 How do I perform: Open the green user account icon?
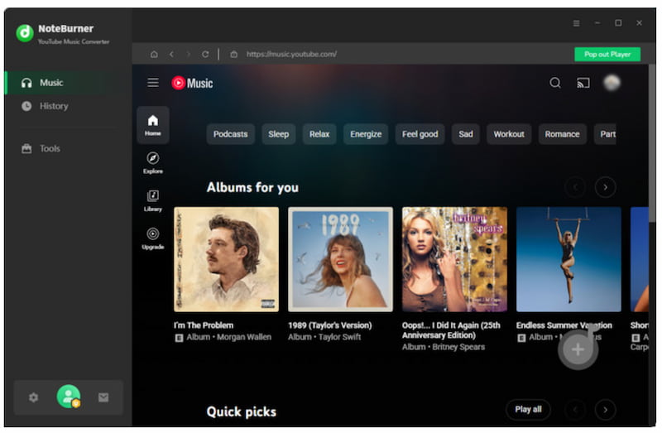(x=69, y=397)
